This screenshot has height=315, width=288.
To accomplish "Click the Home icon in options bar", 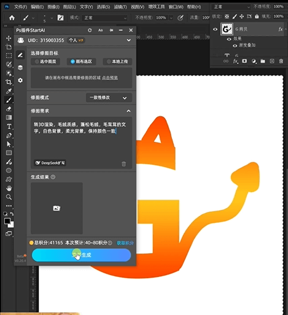I will [x=12, y=18].
